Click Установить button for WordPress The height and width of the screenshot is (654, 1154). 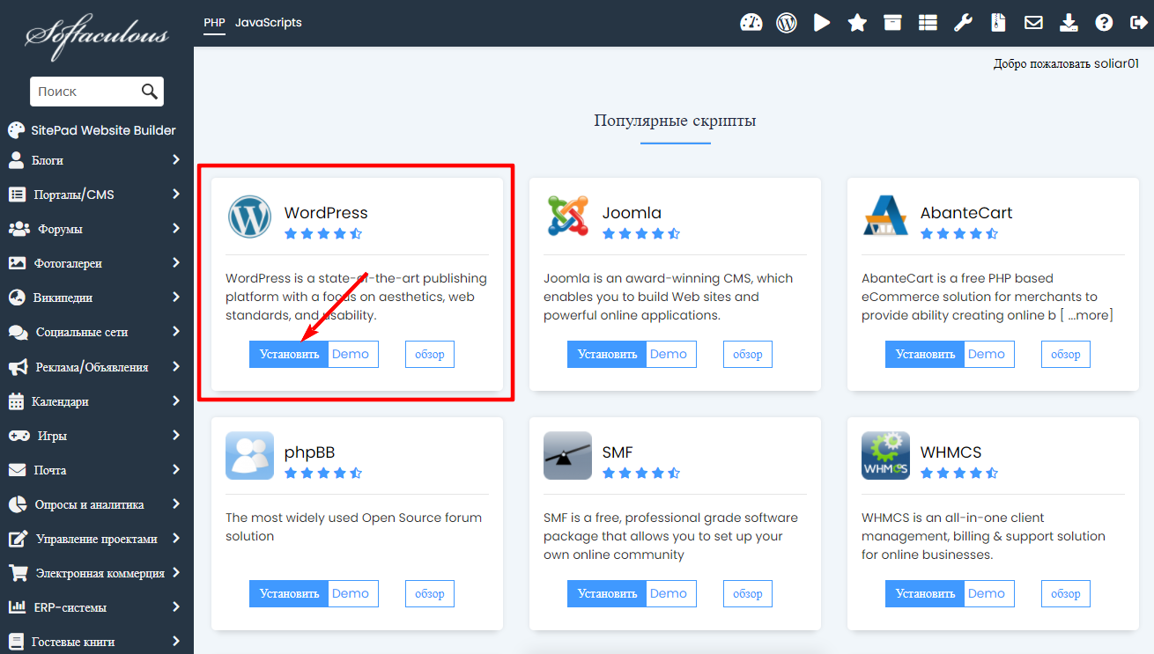click(289, 355)
